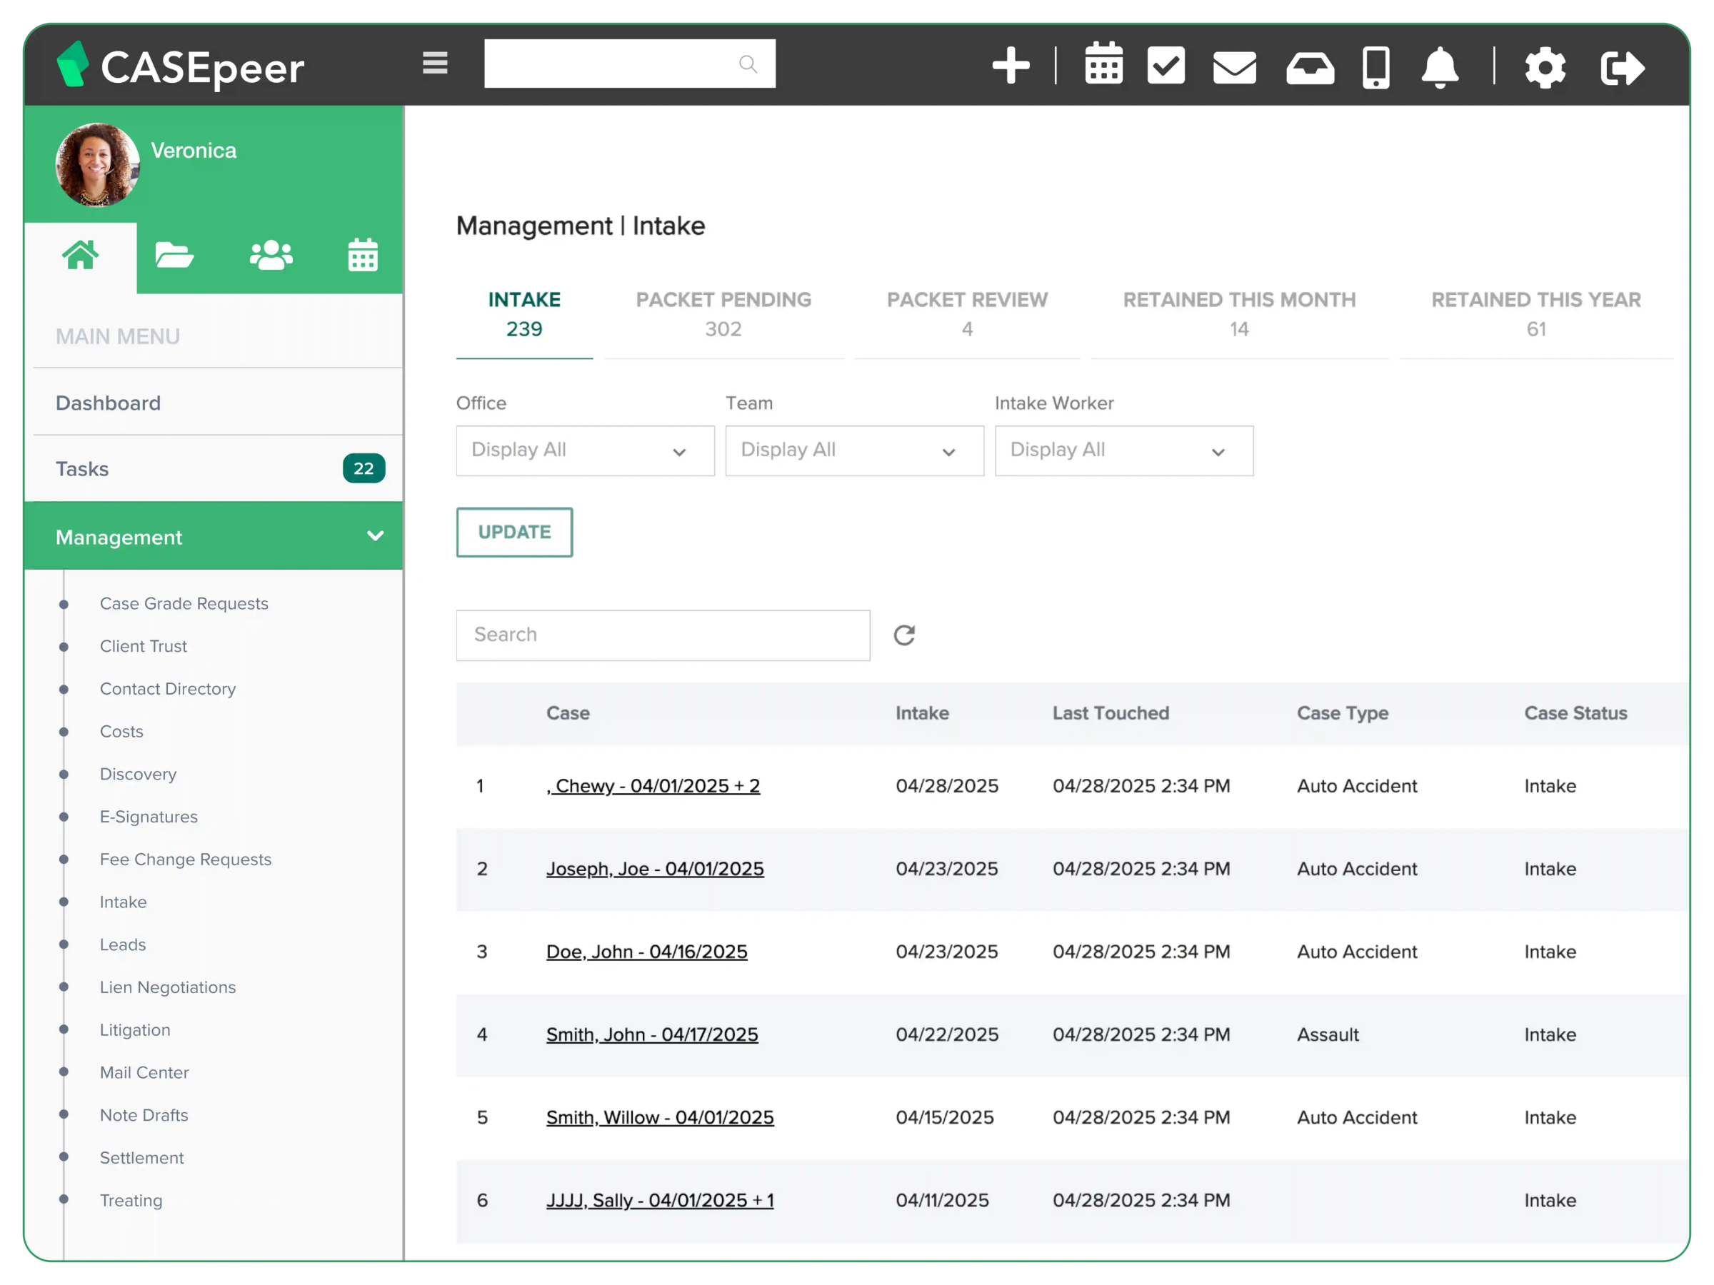Collapse the Management section in sidebar
Screen dimensions: 1714x1285
pyautogui.click(x=375, y=536)
